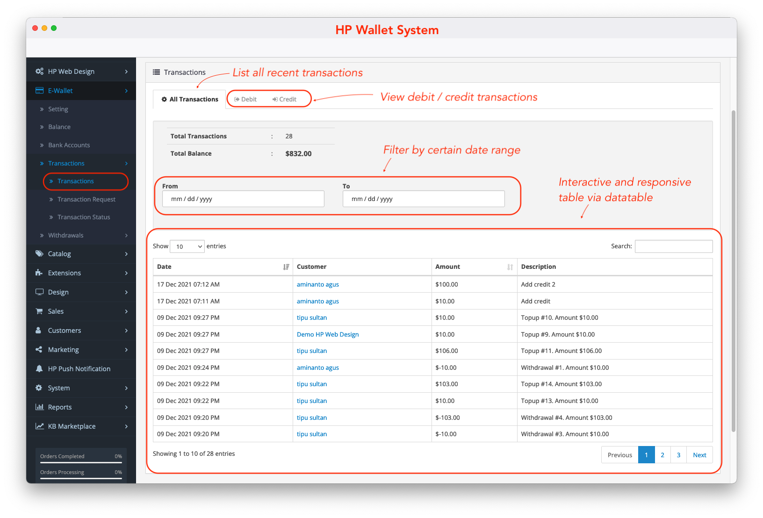The height and width of the screenshot is (518, 763).
Task: Click the page vertical scrollbar
Action: 734,271
